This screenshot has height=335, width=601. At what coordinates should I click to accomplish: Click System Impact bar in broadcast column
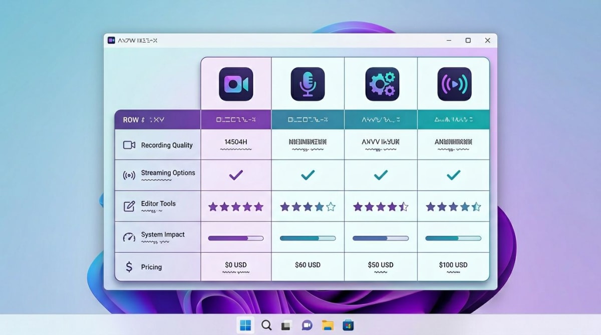click(453, 238)
